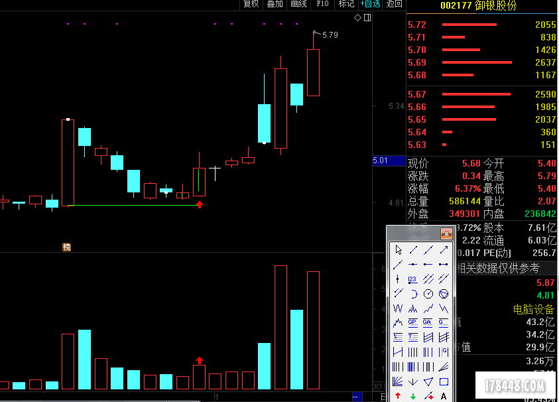Click the 股本 value 7.61亿
Screen dimensions: 559x402
click(x=542, y=228)
